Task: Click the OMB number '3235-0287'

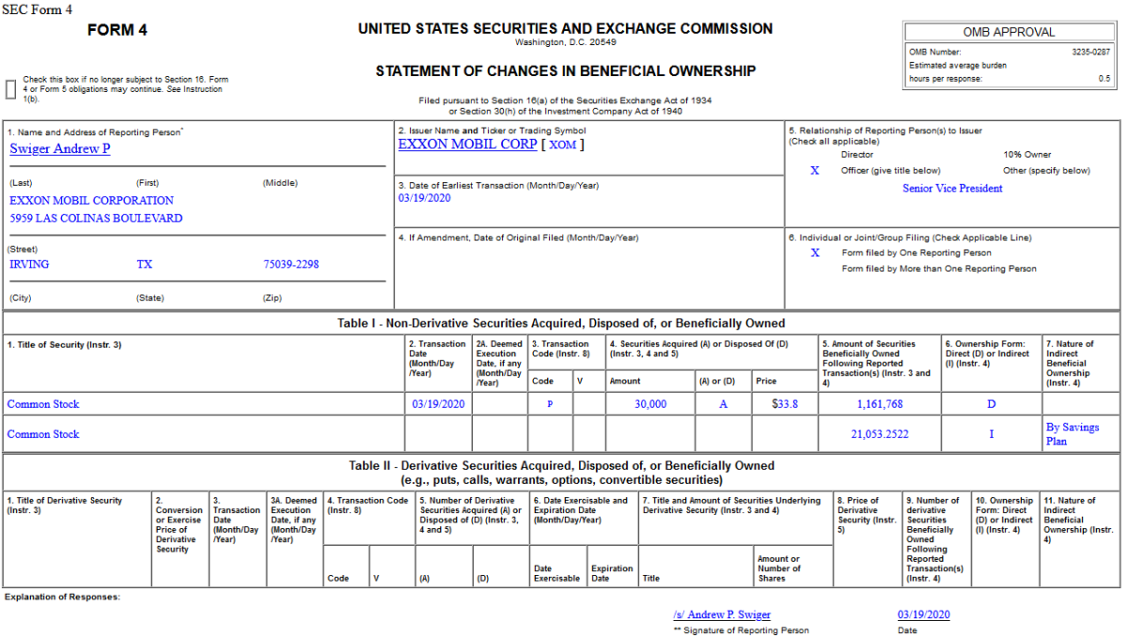Action: click(1091, 52)
